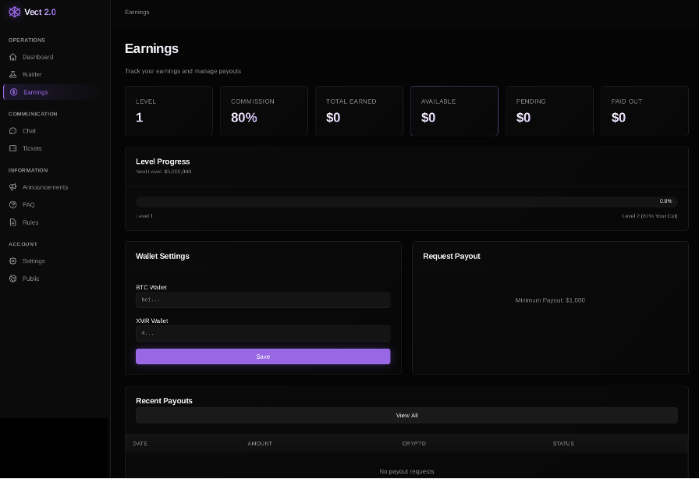Select the Dashboard home icon

pyautogui.click(x=12, y=57)
